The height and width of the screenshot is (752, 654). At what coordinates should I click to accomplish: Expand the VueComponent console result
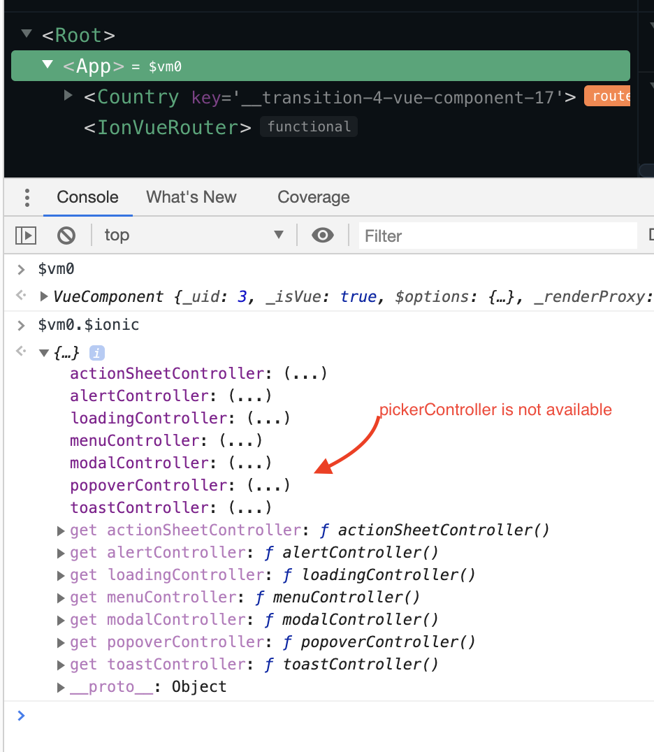pos(43,296)
